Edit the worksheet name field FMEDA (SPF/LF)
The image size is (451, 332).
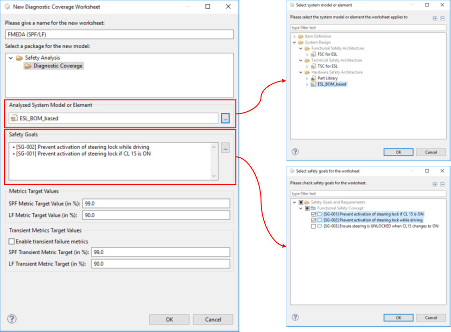click(x=119, y=34)
